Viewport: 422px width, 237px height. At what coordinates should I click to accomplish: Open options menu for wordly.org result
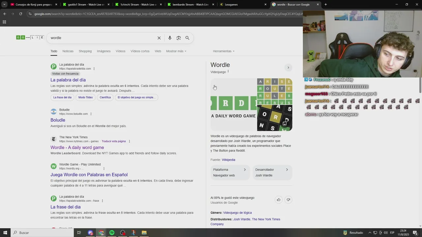(x=104, y=169)
